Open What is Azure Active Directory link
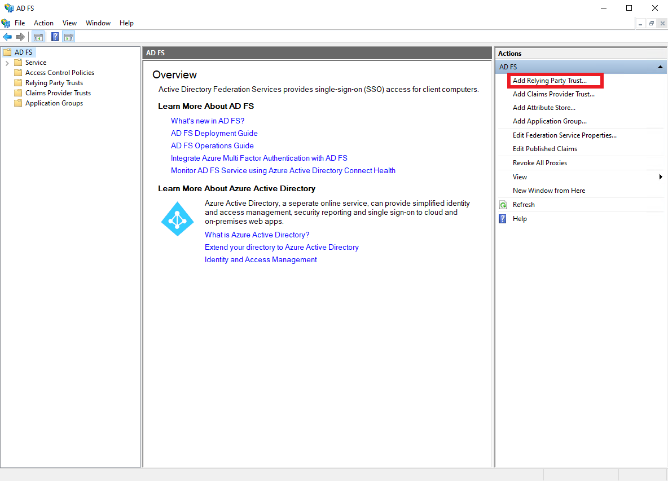This screenshot has width=668, height=481. [x=257, y=235]
